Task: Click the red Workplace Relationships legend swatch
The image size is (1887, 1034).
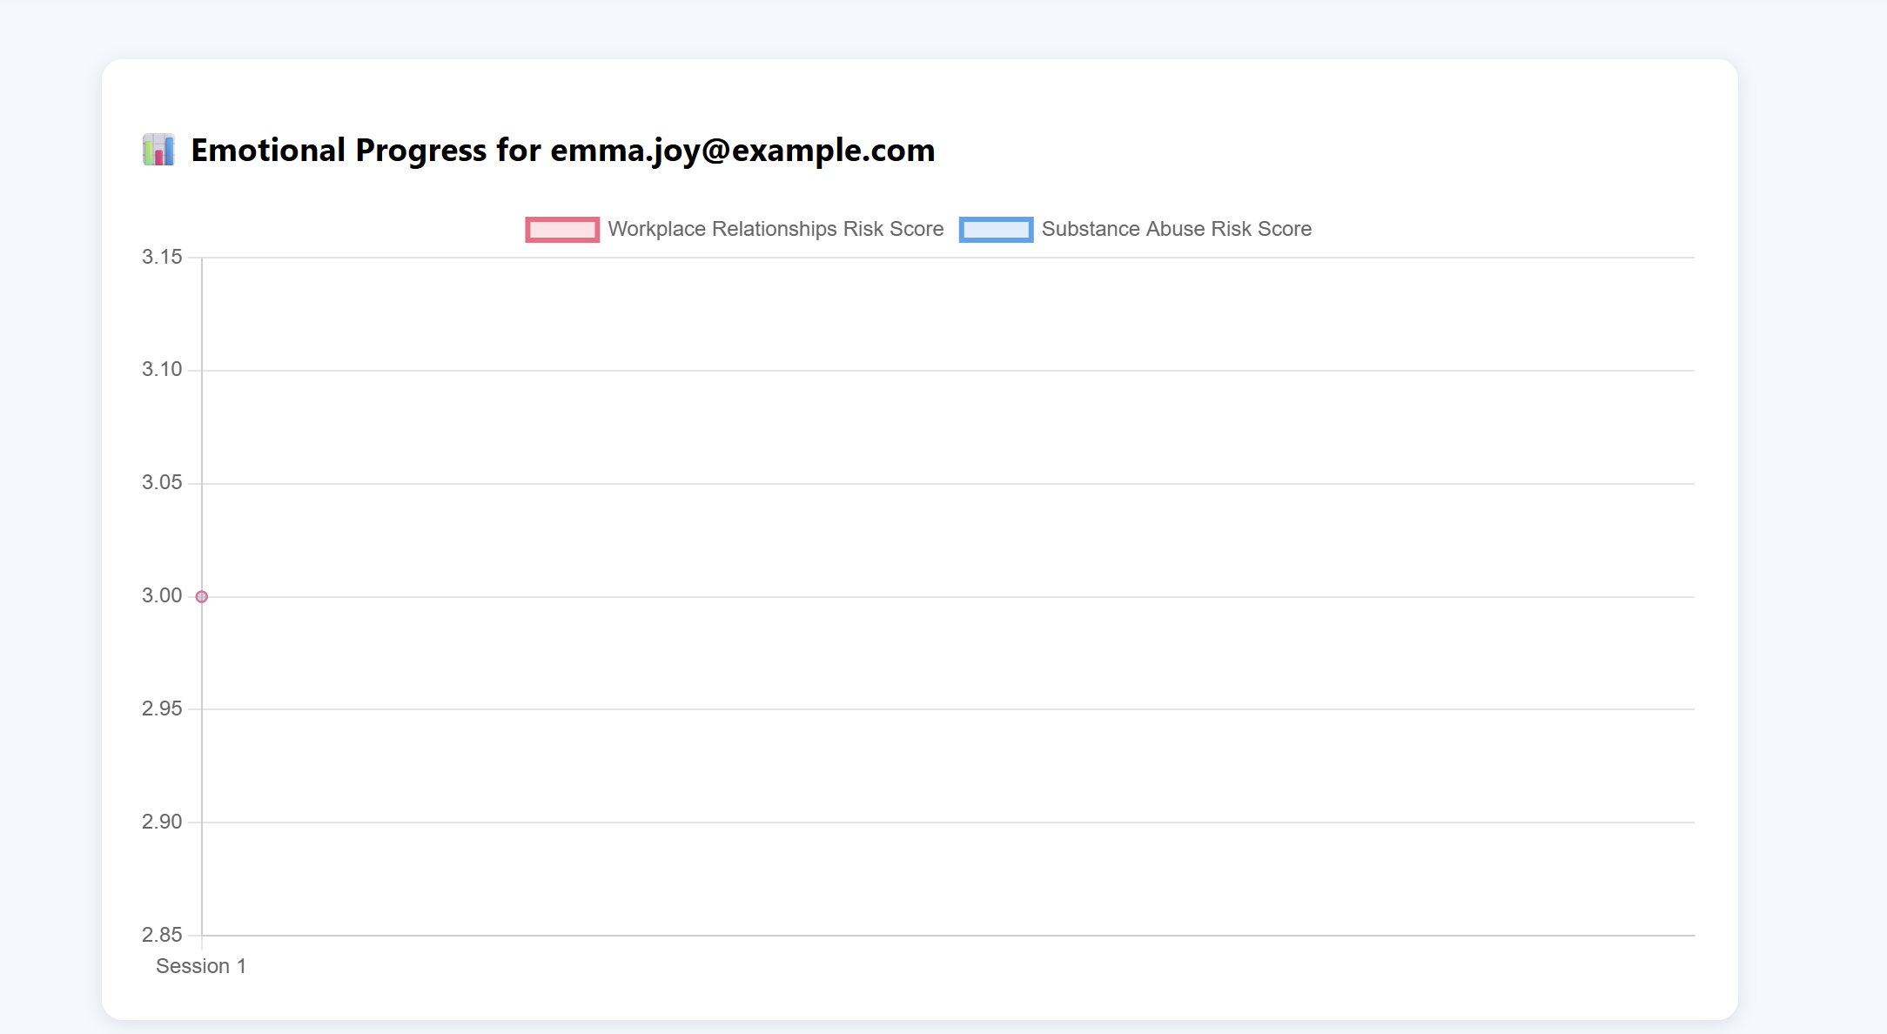Action: coord(562,230)
